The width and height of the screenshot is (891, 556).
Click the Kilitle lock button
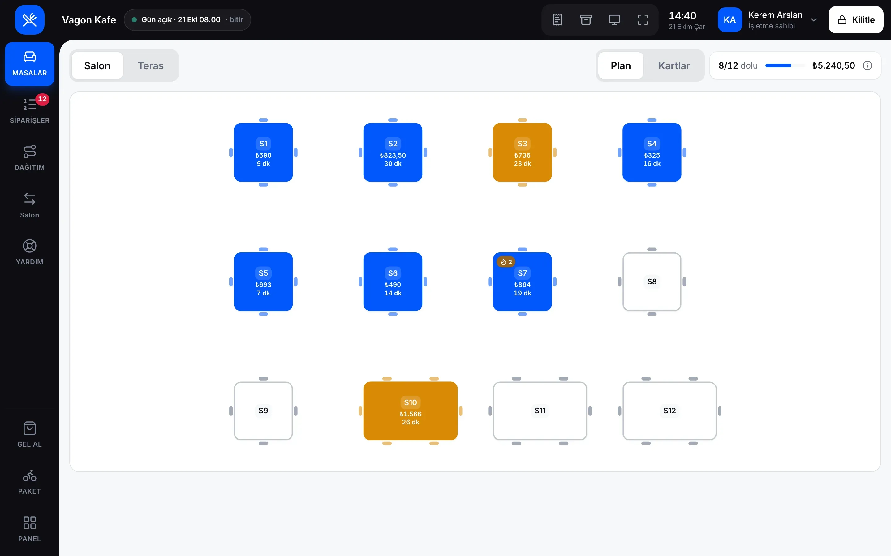(856, 19)
